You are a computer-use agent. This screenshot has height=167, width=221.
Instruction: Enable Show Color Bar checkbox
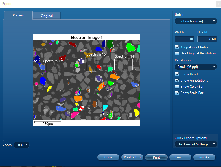[177, 87]
